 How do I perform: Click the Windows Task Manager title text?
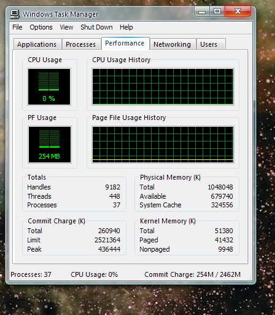[61, 14]
